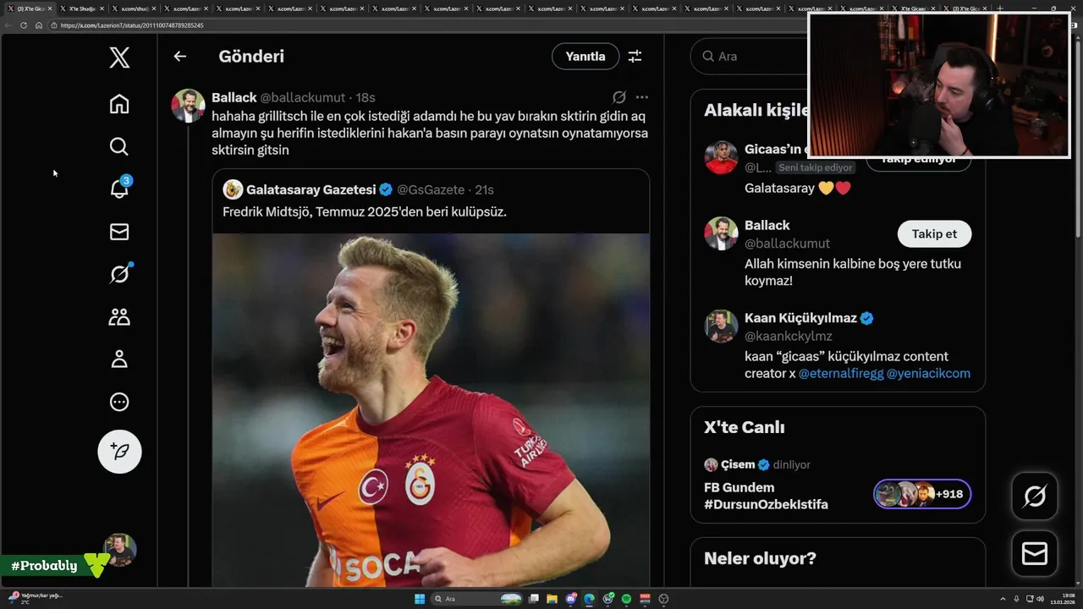
Task: Open the Communities people icon
Action: coord(119,316)
